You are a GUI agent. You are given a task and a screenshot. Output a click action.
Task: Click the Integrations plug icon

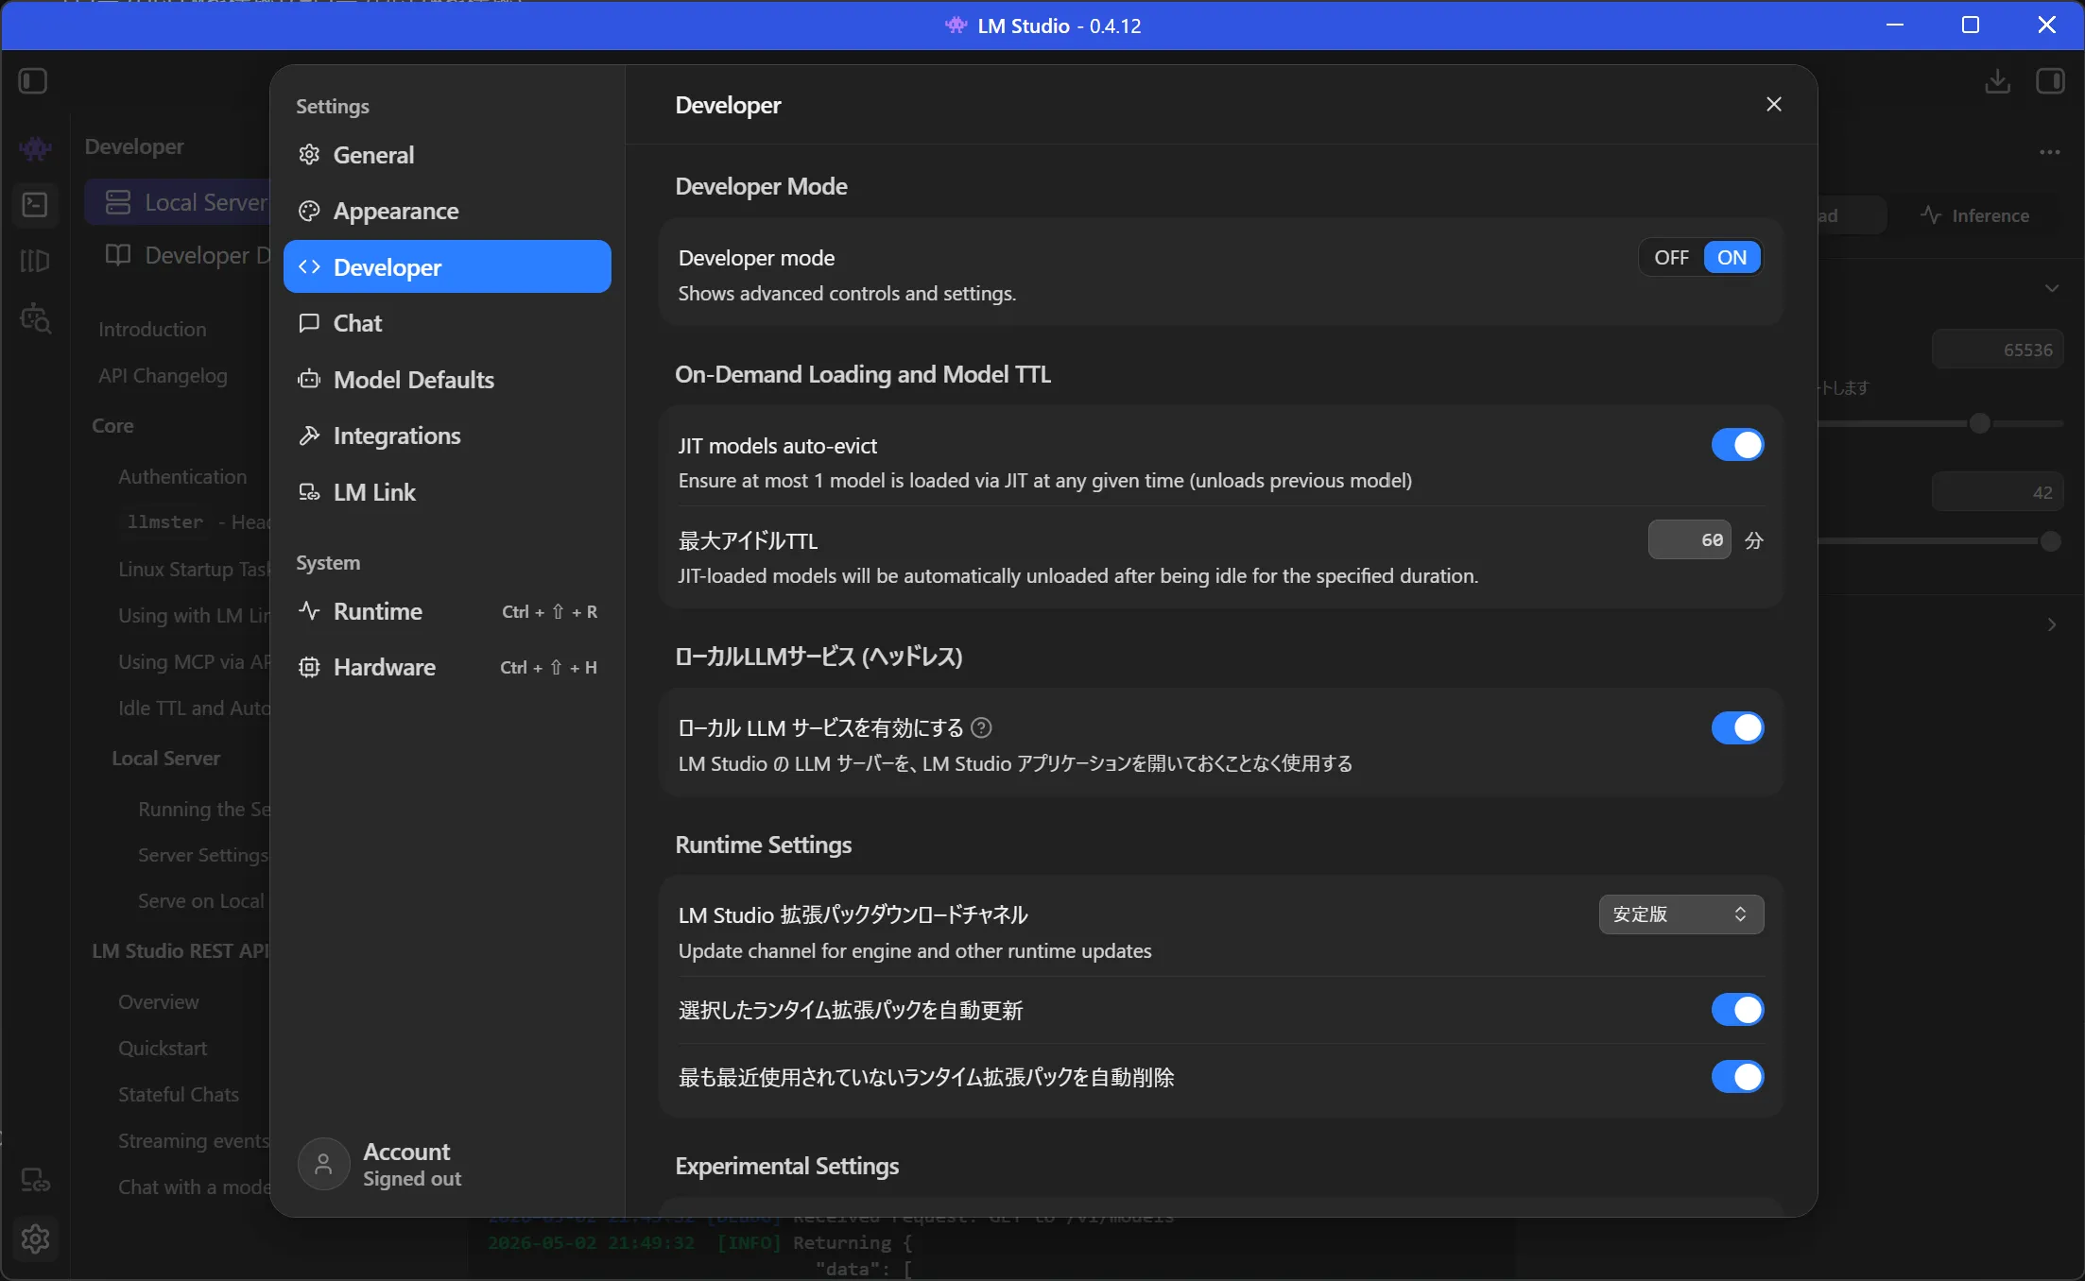coord(309,436)
